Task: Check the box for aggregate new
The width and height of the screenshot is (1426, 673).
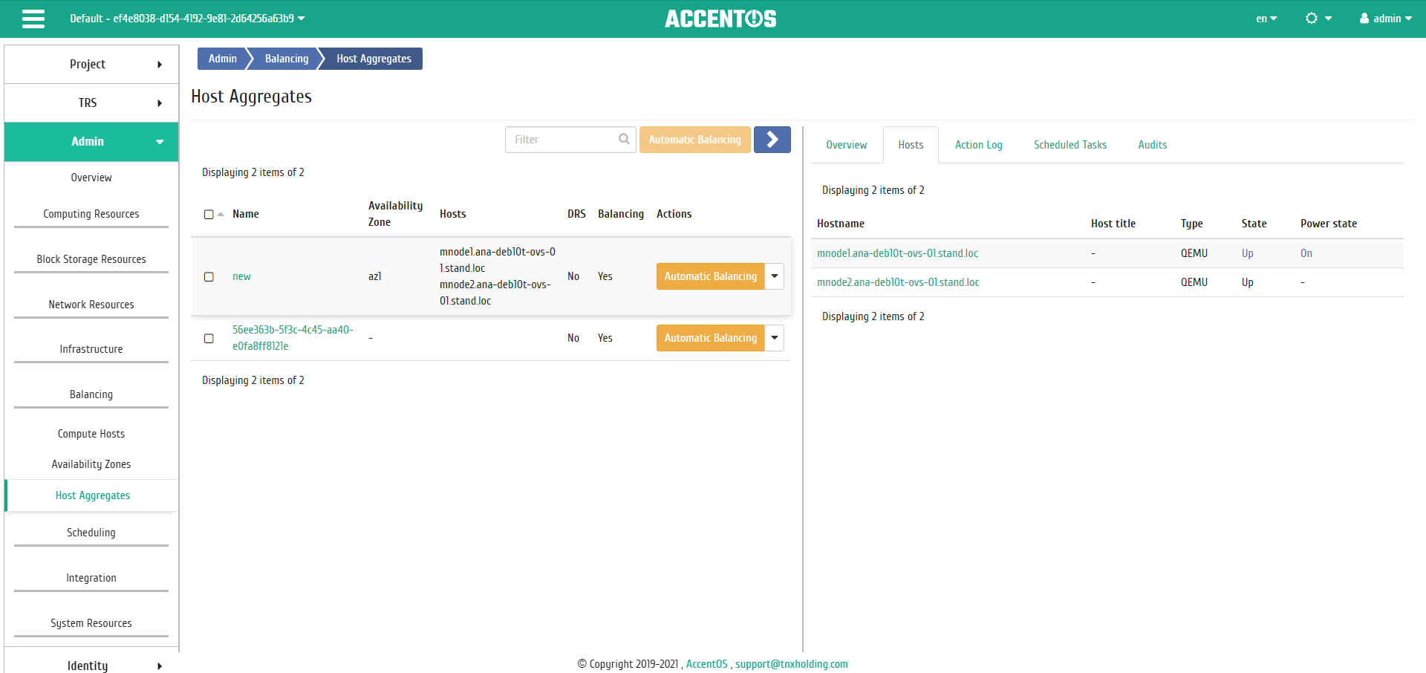Action: coord(209,276)
